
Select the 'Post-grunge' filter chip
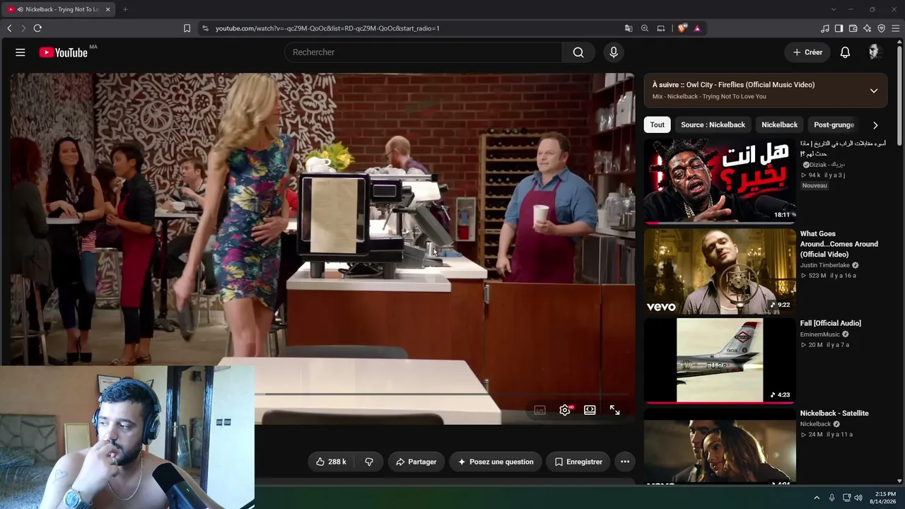pyautogui.click(x=834, y=125)
